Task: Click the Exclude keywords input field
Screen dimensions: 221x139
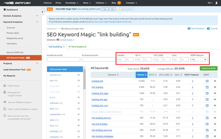Action: (x=98, y=59)
